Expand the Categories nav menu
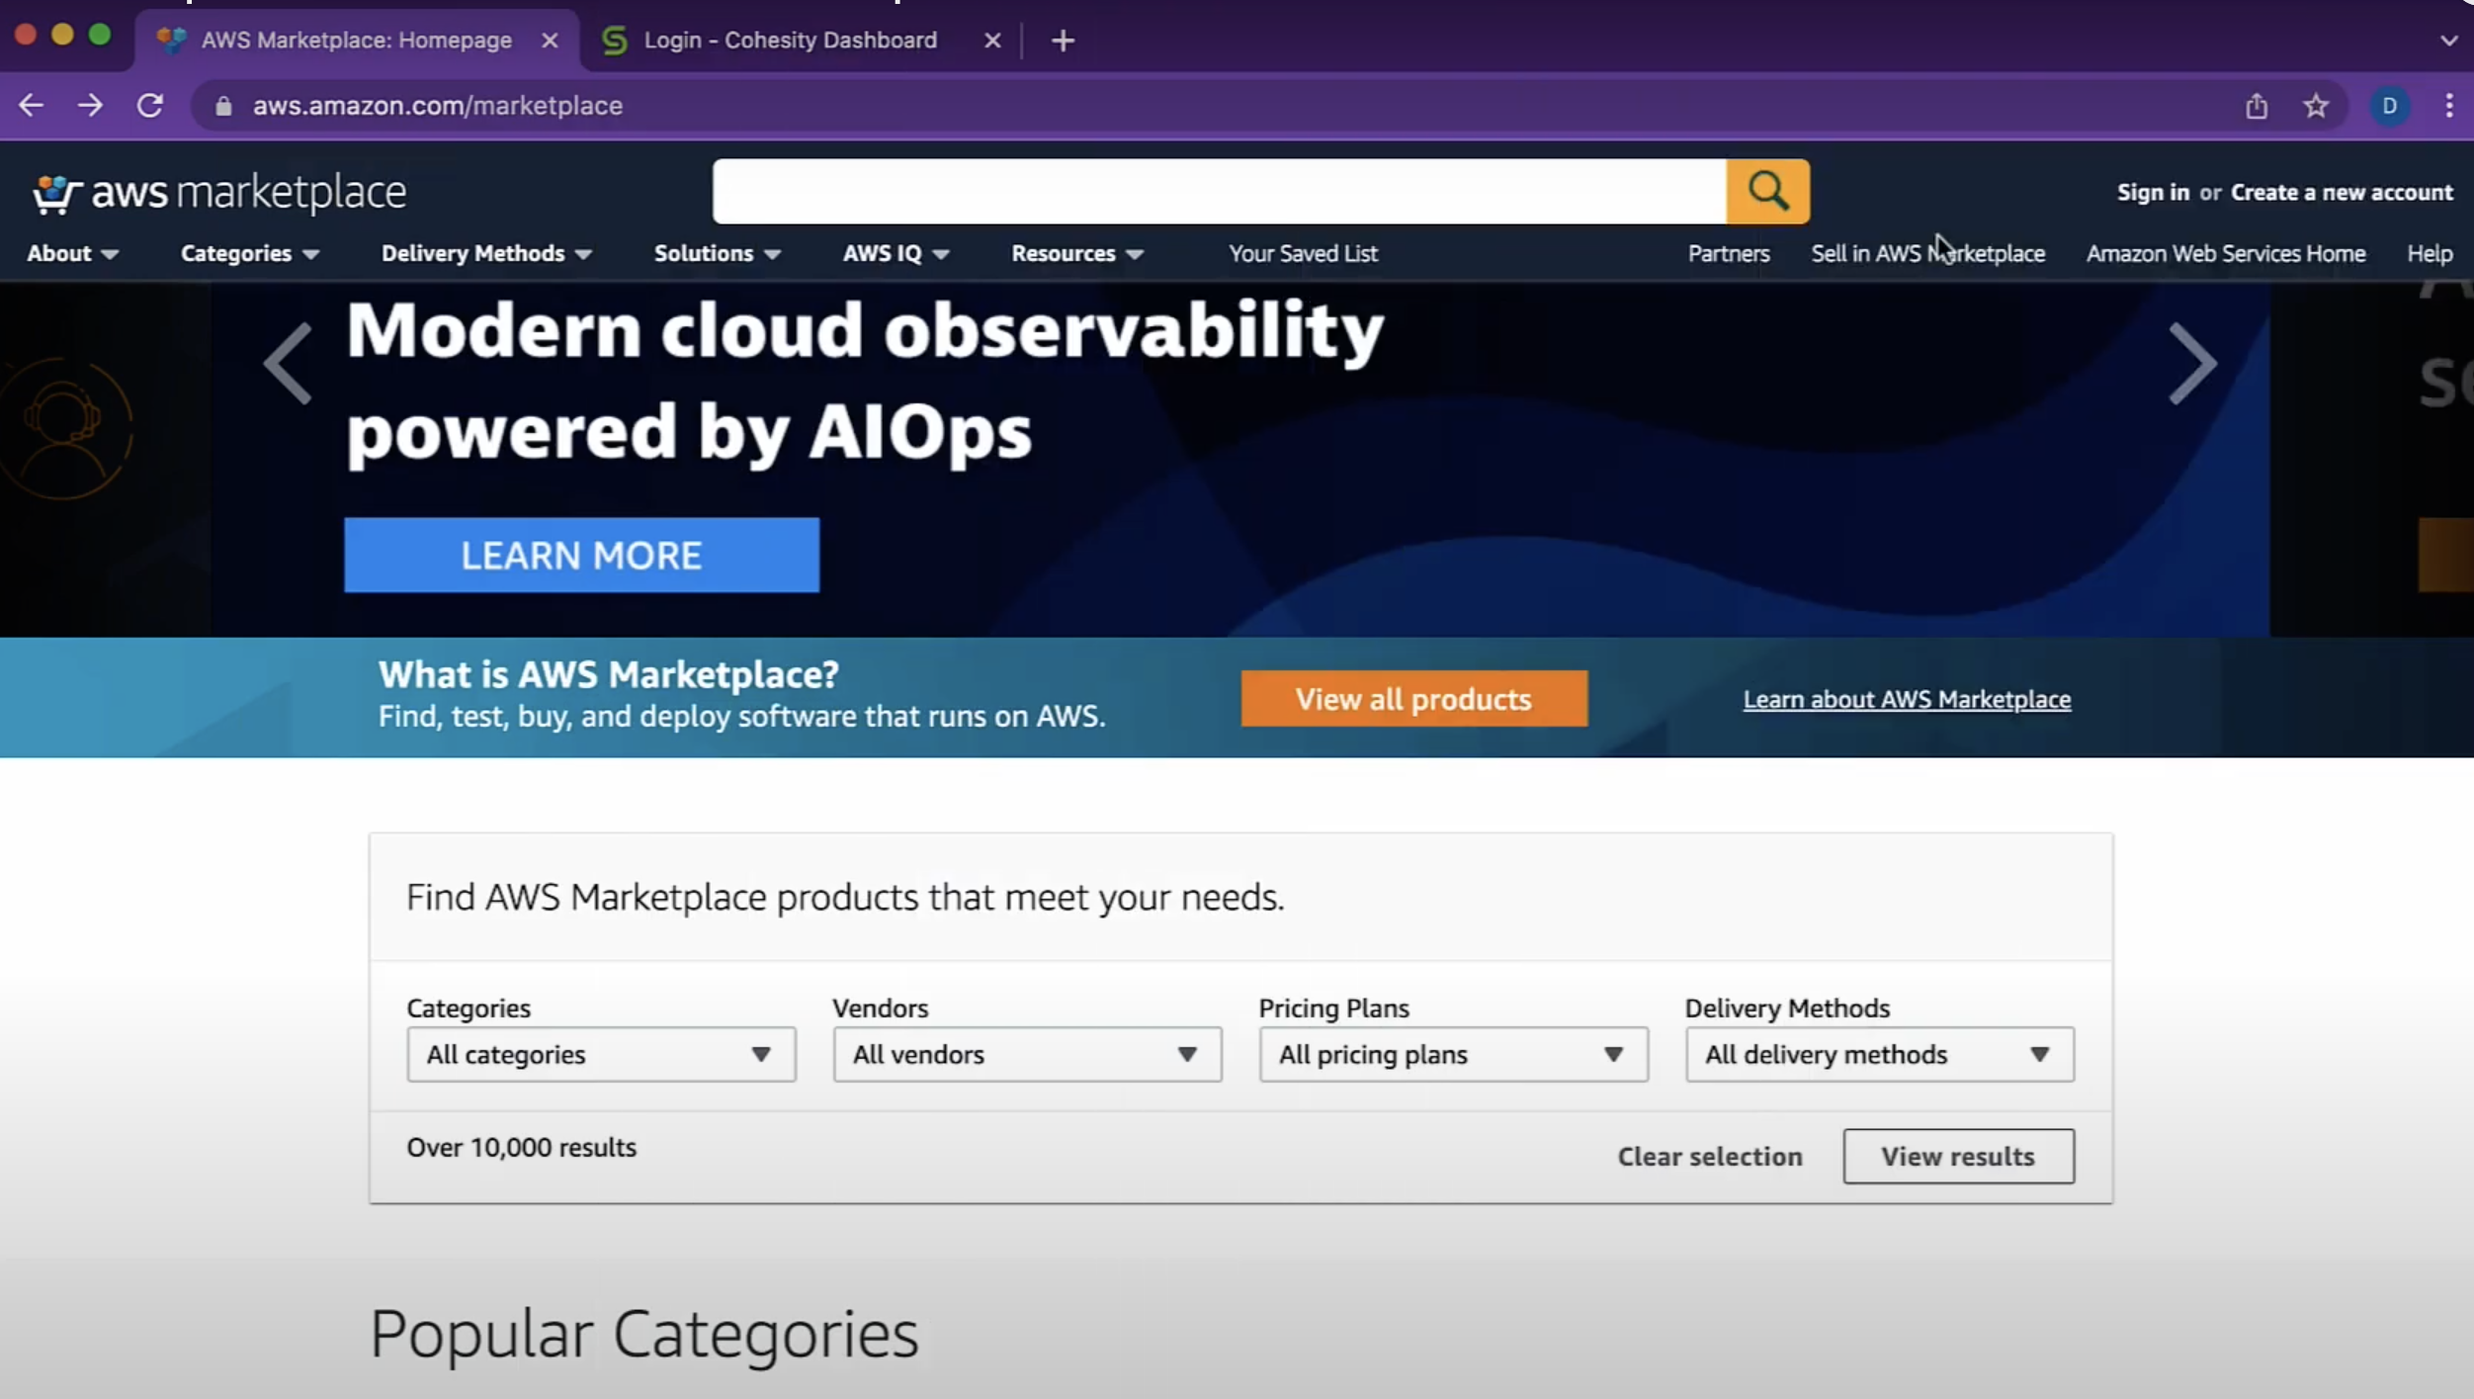 pyautogui.click(x=249, y=253)
